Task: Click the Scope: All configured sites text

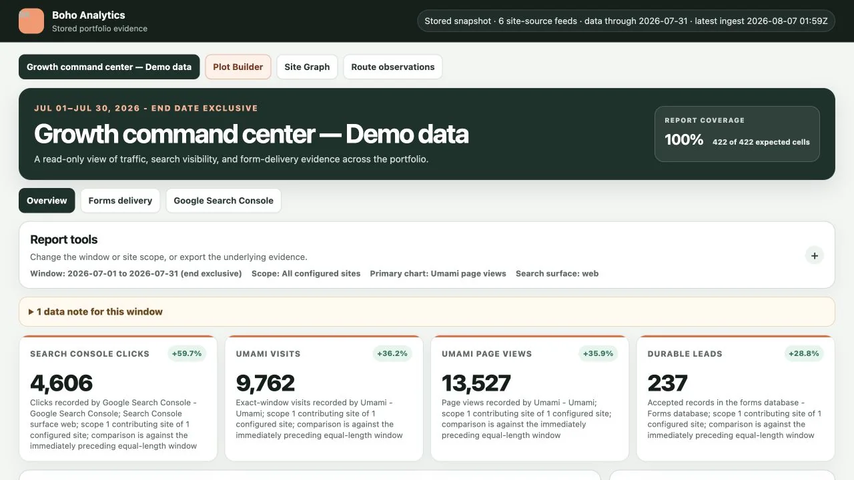Action: point(306,274)
